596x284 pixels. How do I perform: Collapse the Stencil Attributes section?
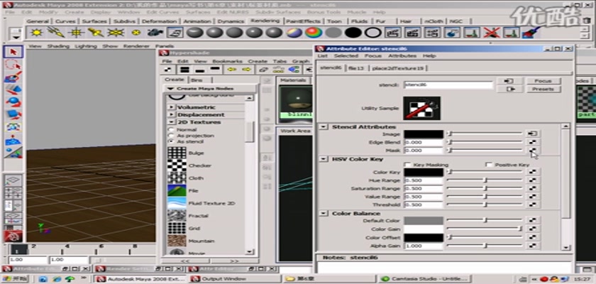[x=323, y=126]
